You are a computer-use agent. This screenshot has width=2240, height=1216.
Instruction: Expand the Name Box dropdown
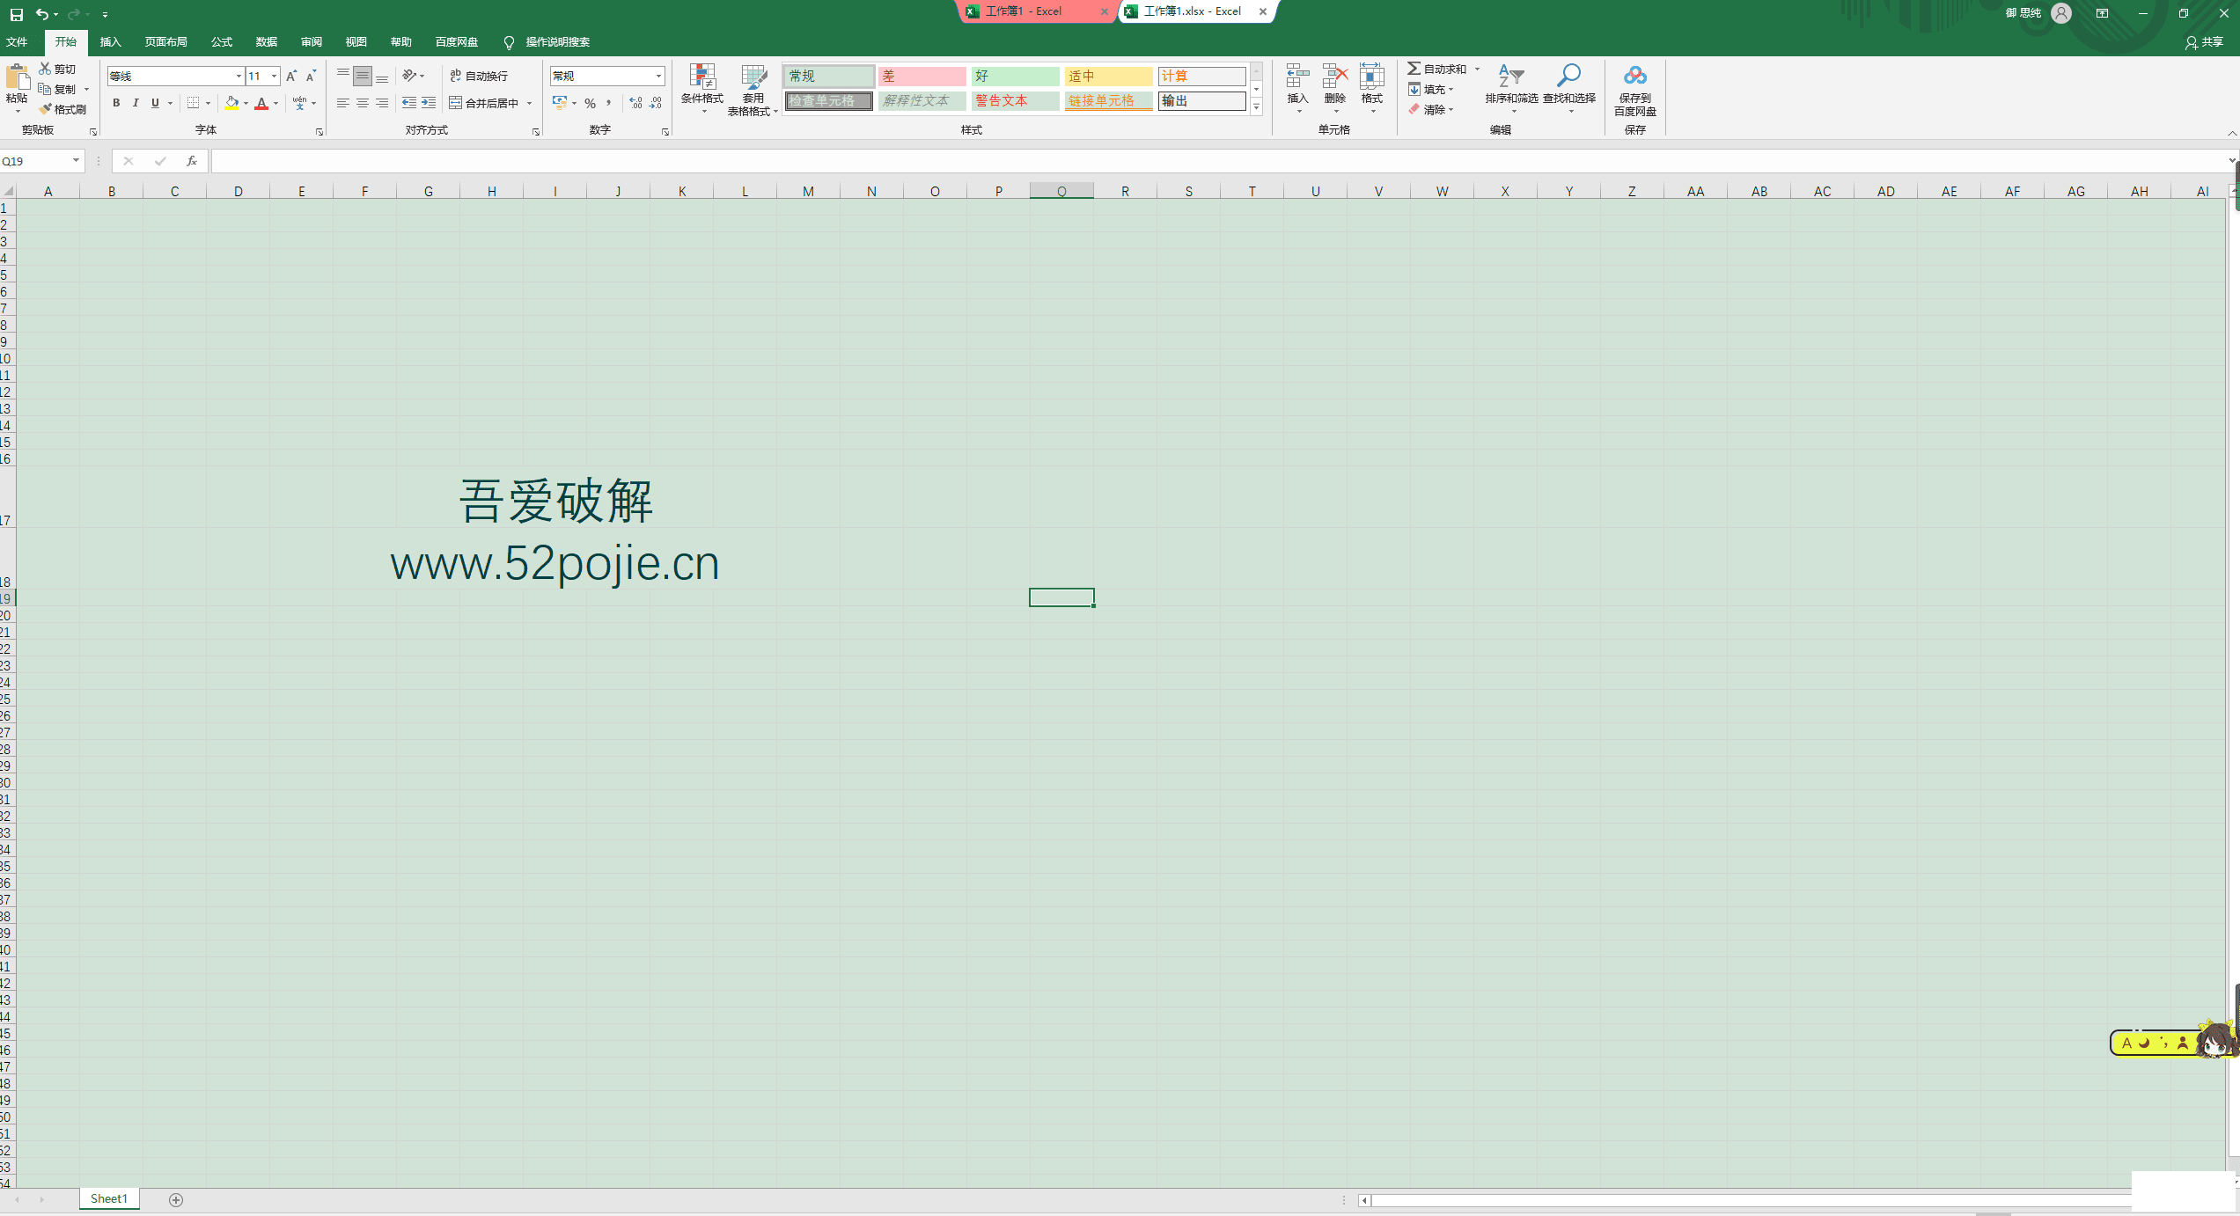click(x=76, y=160)
